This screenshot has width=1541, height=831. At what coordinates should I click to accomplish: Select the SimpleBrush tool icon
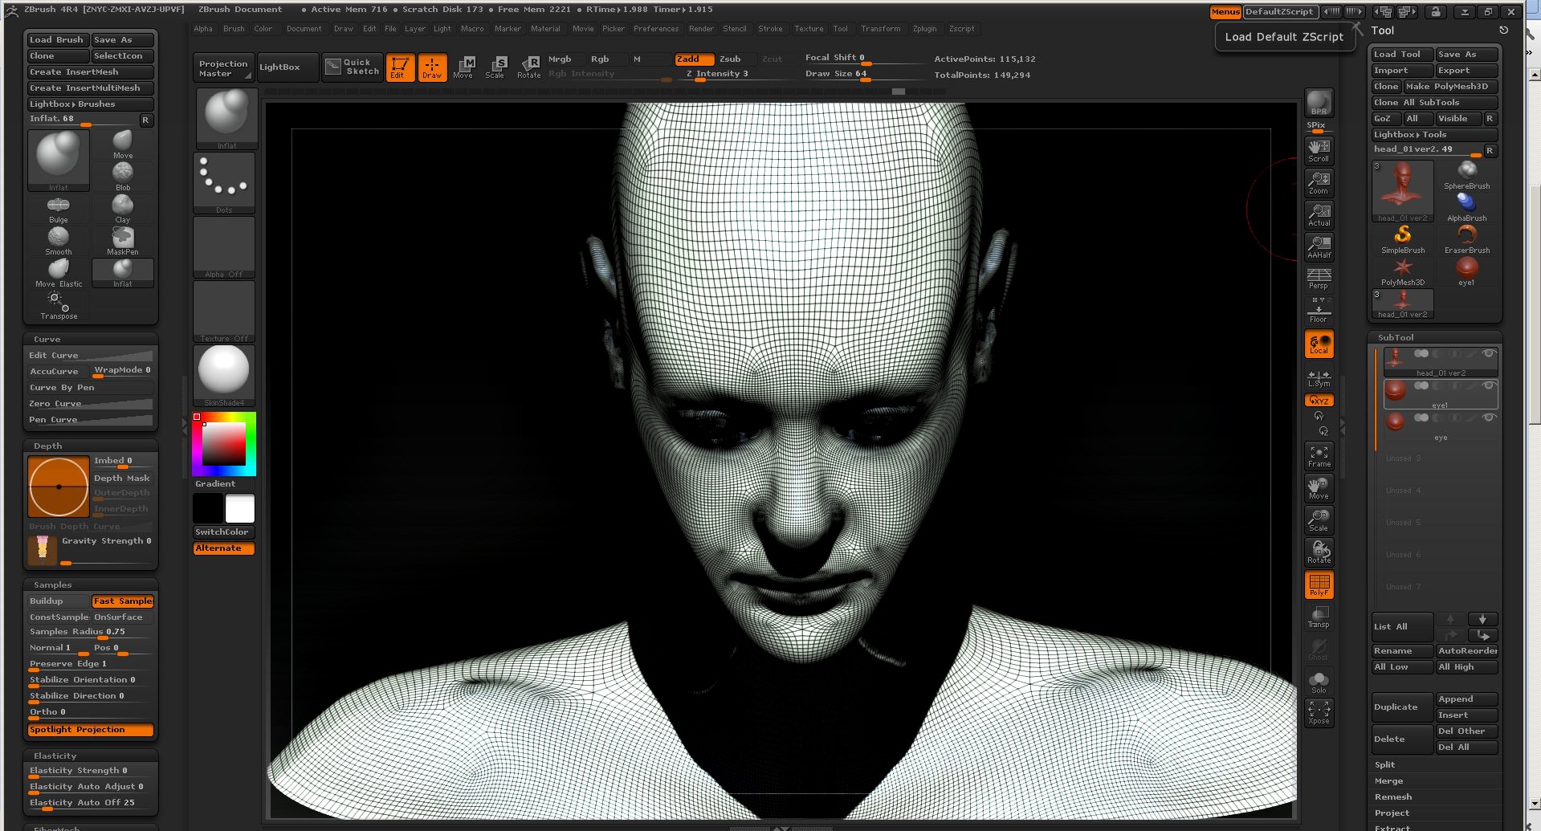[x=1403, y=237]
